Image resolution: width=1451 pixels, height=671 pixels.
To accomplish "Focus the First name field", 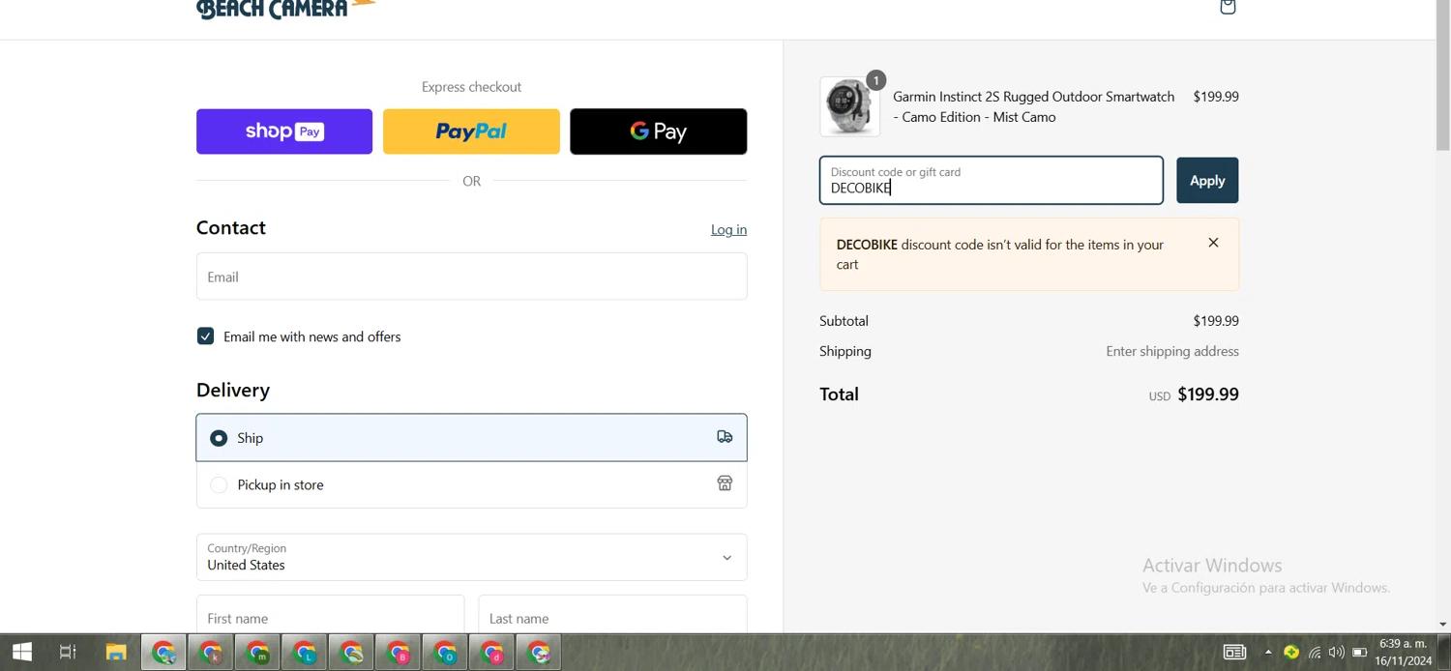I will pos(330,615).
